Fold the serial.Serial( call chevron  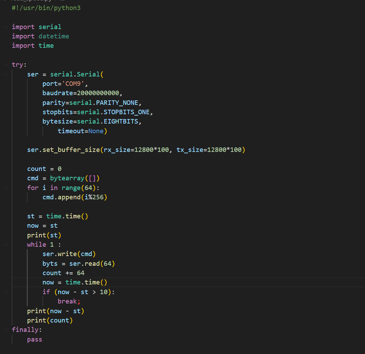coord(6,74)
